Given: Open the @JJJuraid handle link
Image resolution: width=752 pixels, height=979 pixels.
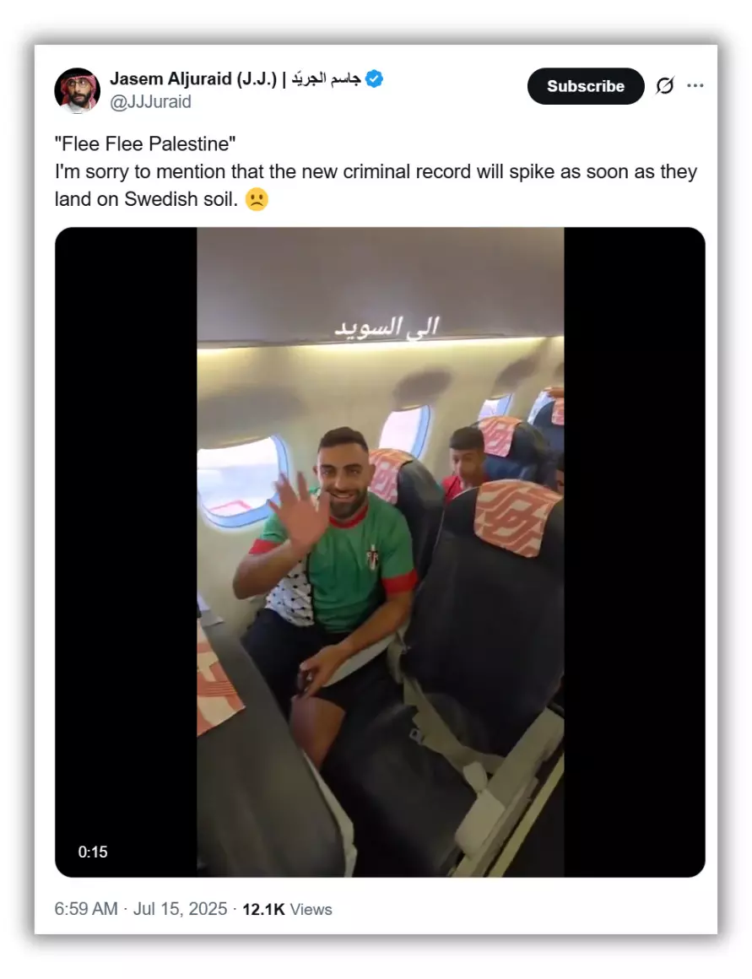Looking at the screenshot, I should tap(150, 102).
